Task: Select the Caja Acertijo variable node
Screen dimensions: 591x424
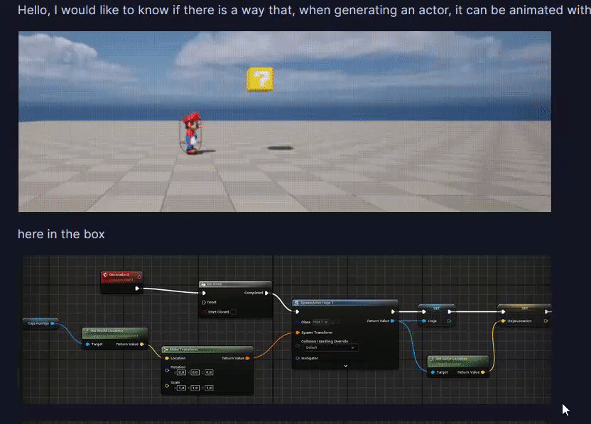Action: pos(40,323)
